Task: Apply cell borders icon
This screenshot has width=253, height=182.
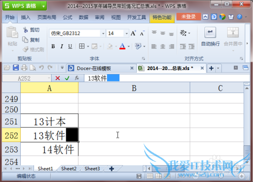Action: point(82,46)
